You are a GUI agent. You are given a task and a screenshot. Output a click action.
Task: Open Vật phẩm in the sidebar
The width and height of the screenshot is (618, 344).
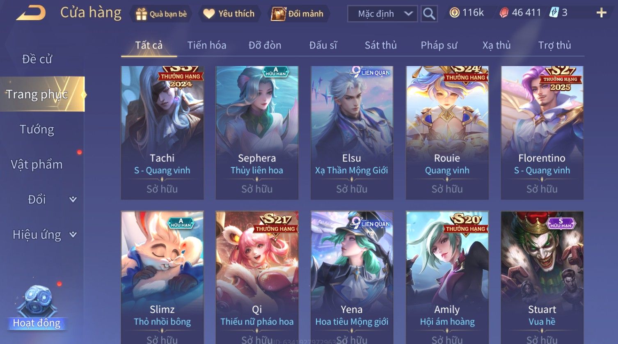pos(37,165)
